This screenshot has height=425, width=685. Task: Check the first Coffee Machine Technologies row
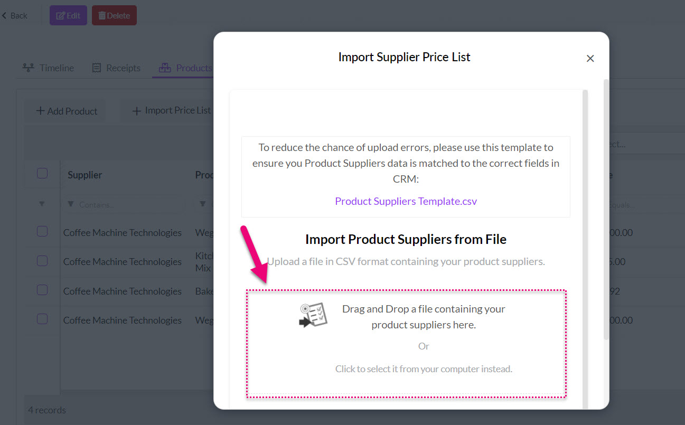click(42, 231)
